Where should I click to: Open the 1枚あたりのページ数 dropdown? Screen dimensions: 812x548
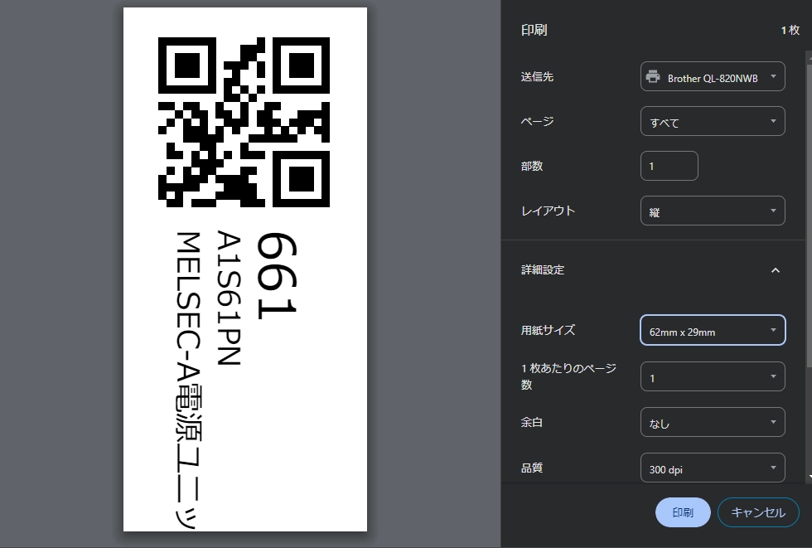(x=713, y=376)
